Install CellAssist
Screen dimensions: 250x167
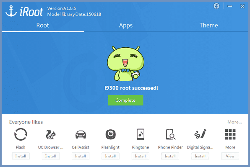81,156
